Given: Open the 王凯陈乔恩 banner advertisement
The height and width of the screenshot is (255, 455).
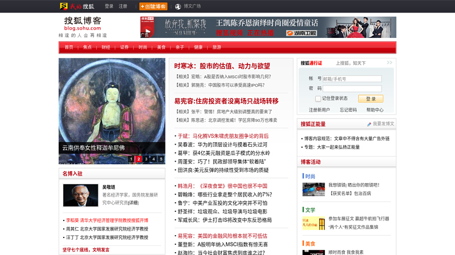Looking at the screenshot, I should click(x=268, y=27).
